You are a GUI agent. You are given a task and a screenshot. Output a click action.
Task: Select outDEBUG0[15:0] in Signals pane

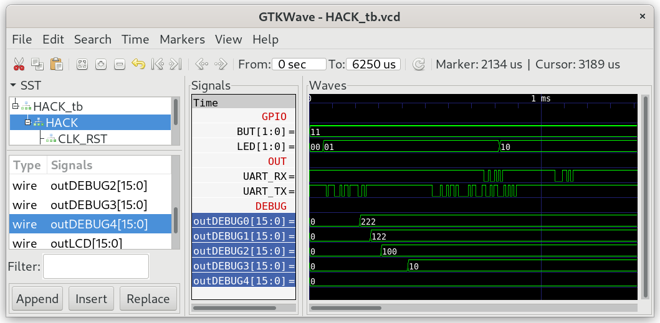coord(244,221)
